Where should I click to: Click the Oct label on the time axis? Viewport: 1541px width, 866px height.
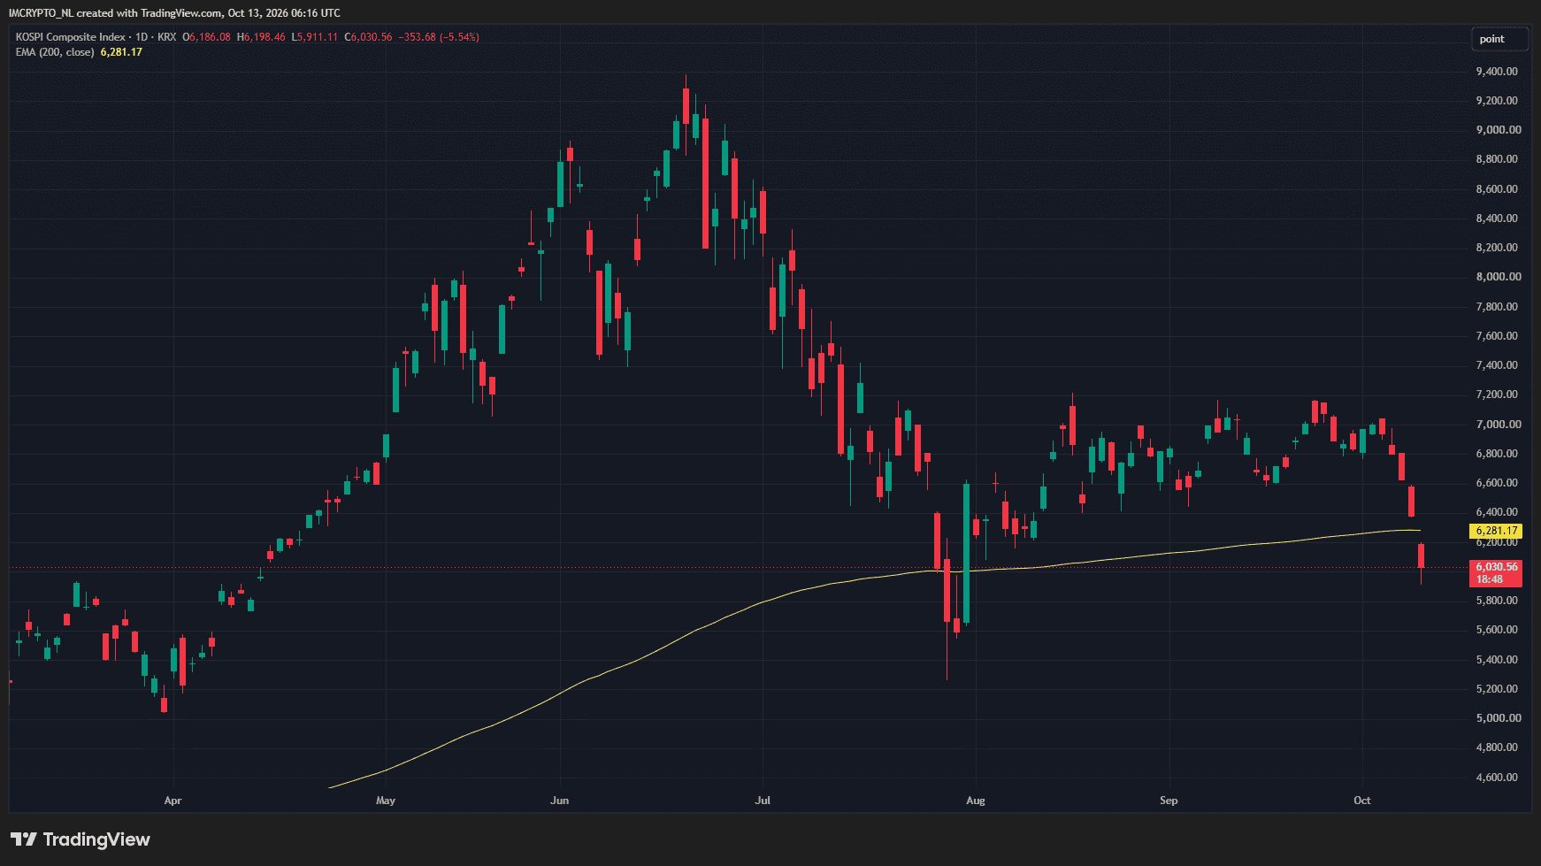click(1362, 801)
